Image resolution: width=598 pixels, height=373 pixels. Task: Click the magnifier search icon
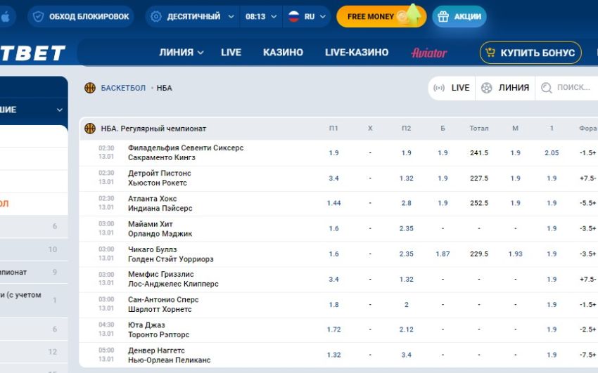pyautogui.click(x=547, y=88)
